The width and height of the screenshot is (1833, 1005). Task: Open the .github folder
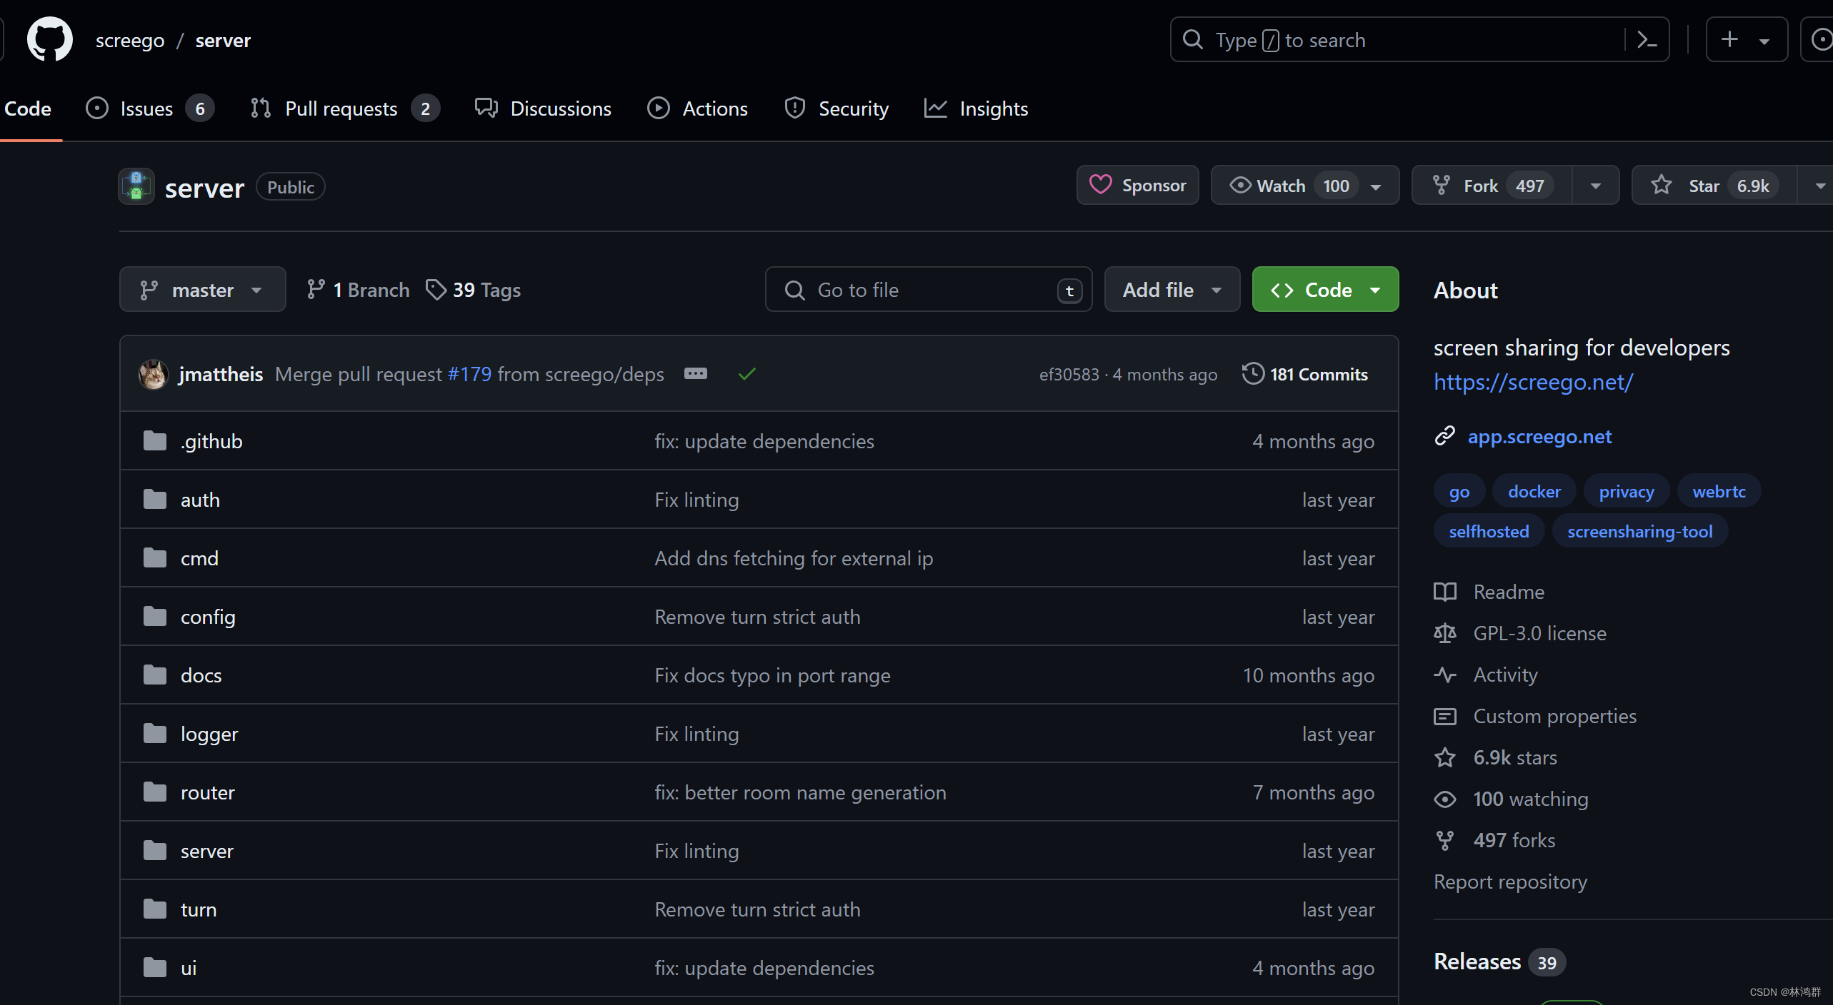pyautogui.click(x=211, y=441)
